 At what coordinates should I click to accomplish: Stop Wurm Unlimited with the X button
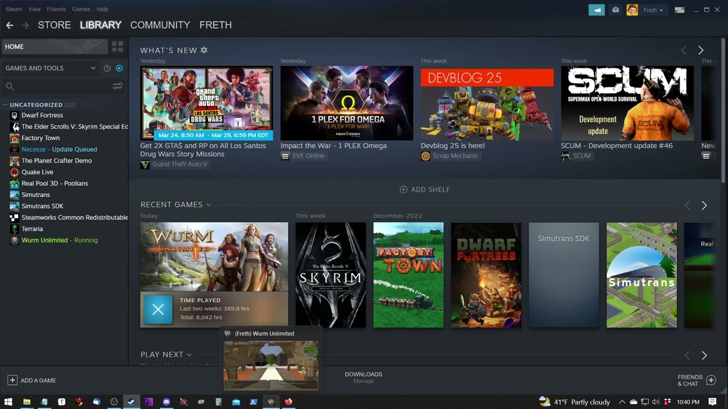pyautogui.click(x=158, y=309)
